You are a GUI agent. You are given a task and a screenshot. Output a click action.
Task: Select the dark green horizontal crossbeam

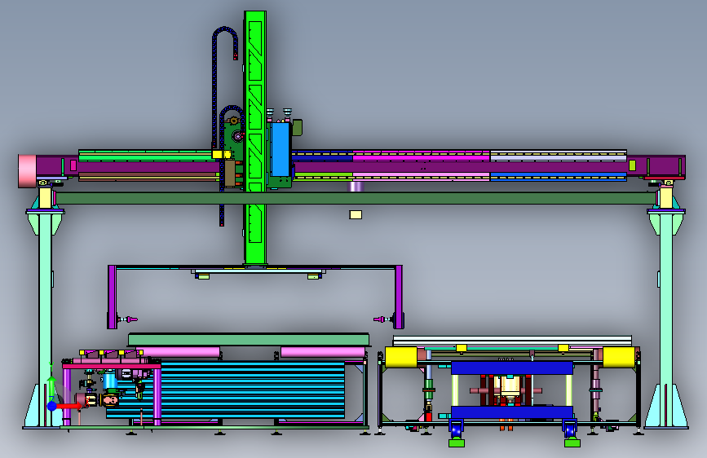[356, 198]
